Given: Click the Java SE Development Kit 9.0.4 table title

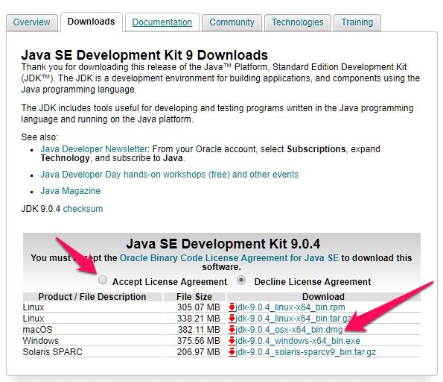Looking at the screenshot, I should point(223,244).
